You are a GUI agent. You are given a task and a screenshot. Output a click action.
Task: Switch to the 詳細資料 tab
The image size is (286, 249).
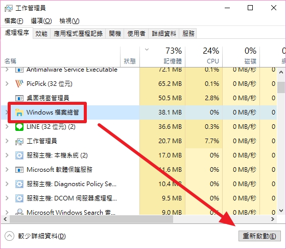tap(164, 33)
